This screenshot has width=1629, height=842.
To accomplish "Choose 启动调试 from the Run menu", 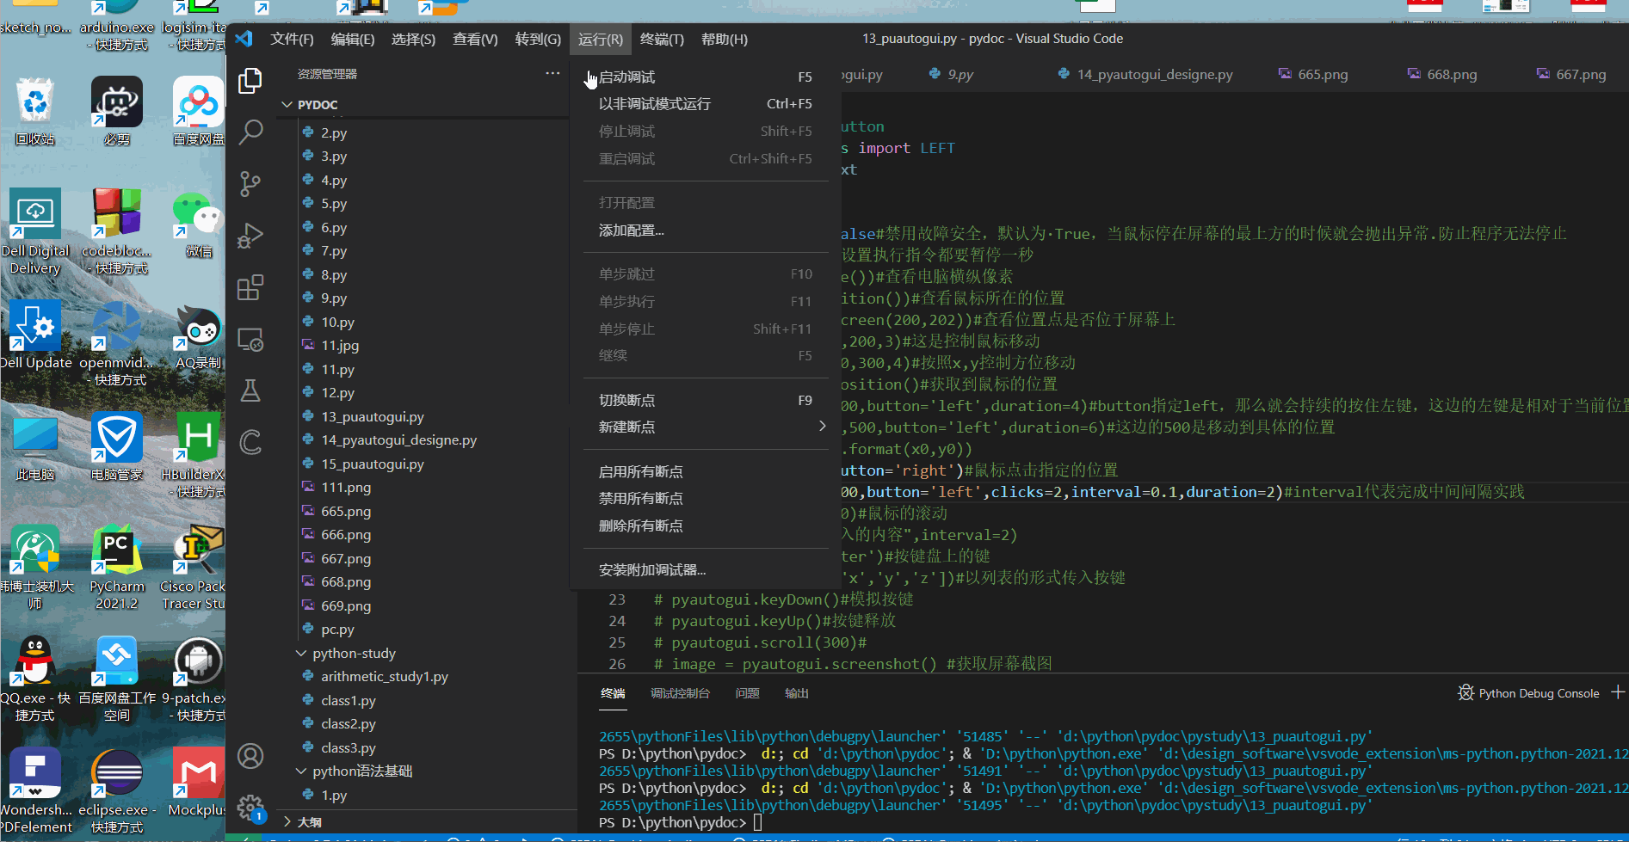I will point(706,77).
